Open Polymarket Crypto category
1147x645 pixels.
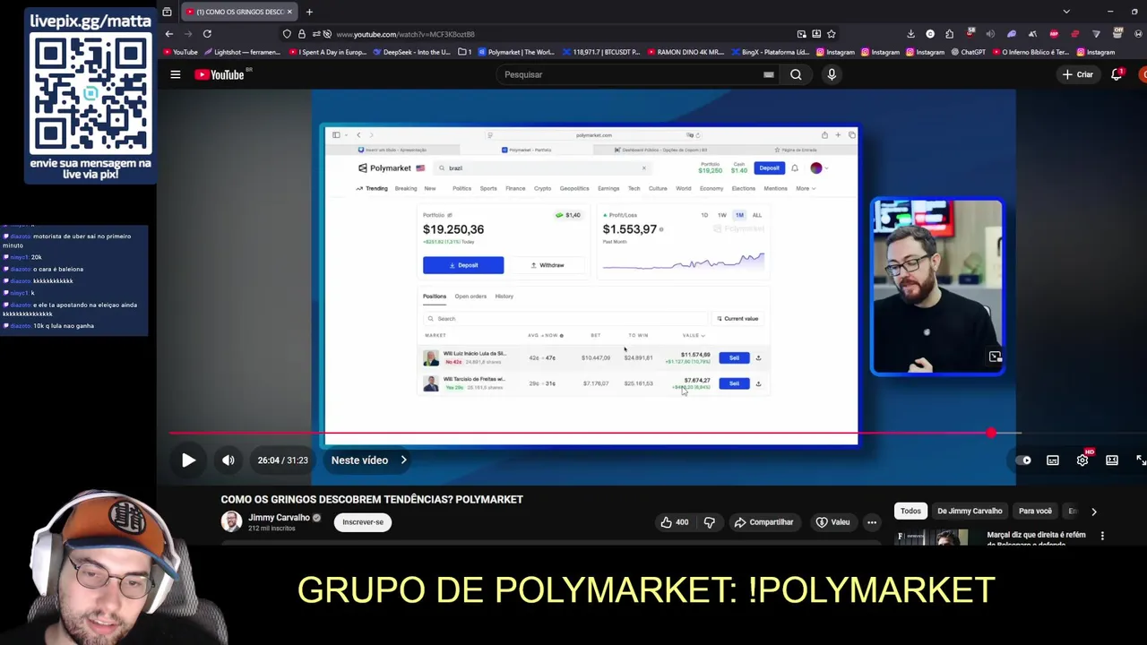click(543, 189)
